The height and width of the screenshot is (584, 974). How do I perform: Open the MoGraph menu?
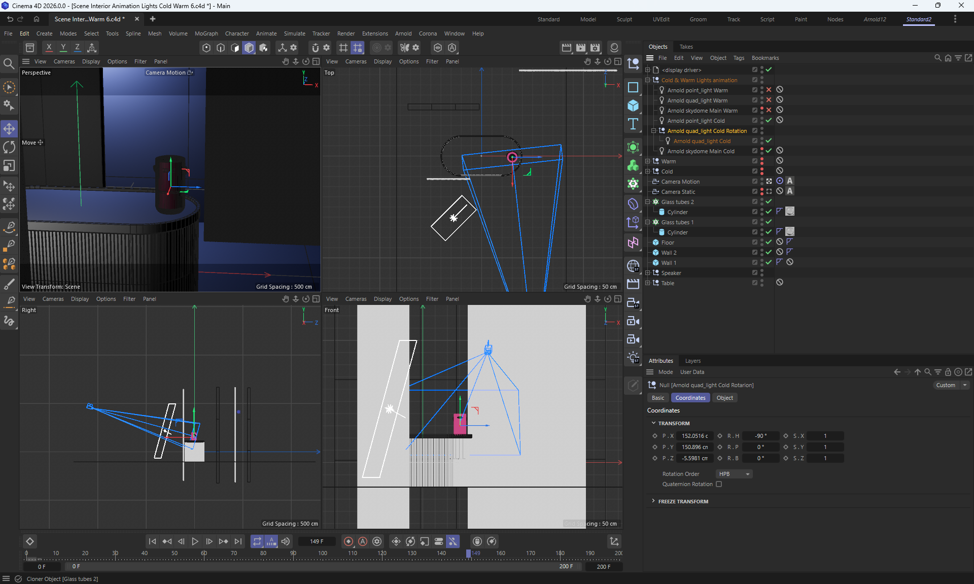(x=206, y=33)
